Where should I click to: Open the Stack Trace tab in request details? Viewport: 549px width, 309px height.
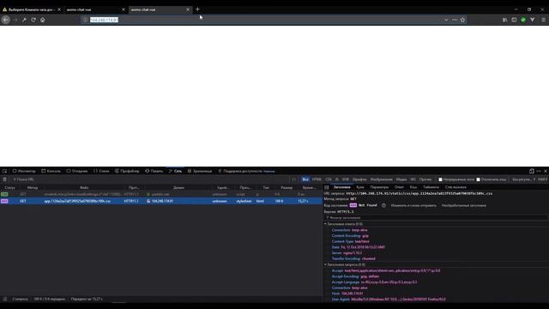tap(455, 187)
